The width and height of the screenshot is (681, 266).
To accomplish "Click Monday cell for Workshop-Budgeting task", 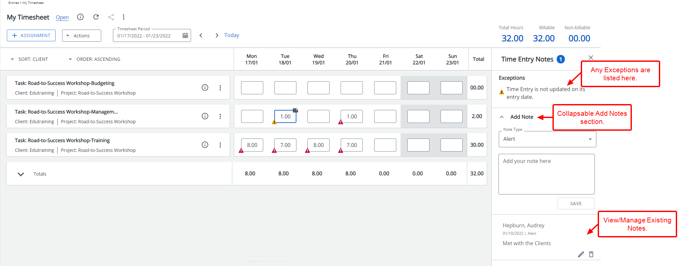I will (x=252, y=88).
